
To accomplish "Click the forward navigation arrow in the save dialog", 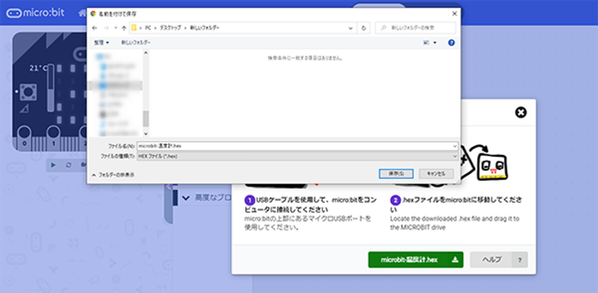I will tap(106, 28).
